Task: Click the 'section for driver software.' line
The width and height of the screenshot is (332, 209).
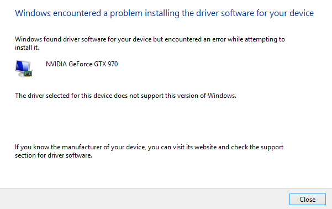Action: pos(54,155)
